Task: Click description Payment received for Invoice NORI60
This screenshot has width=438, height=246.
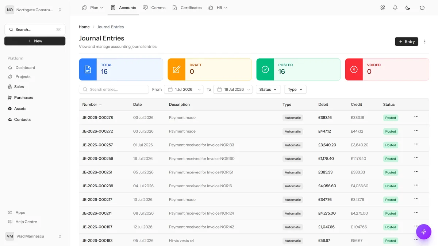Action: click(202, 159)
